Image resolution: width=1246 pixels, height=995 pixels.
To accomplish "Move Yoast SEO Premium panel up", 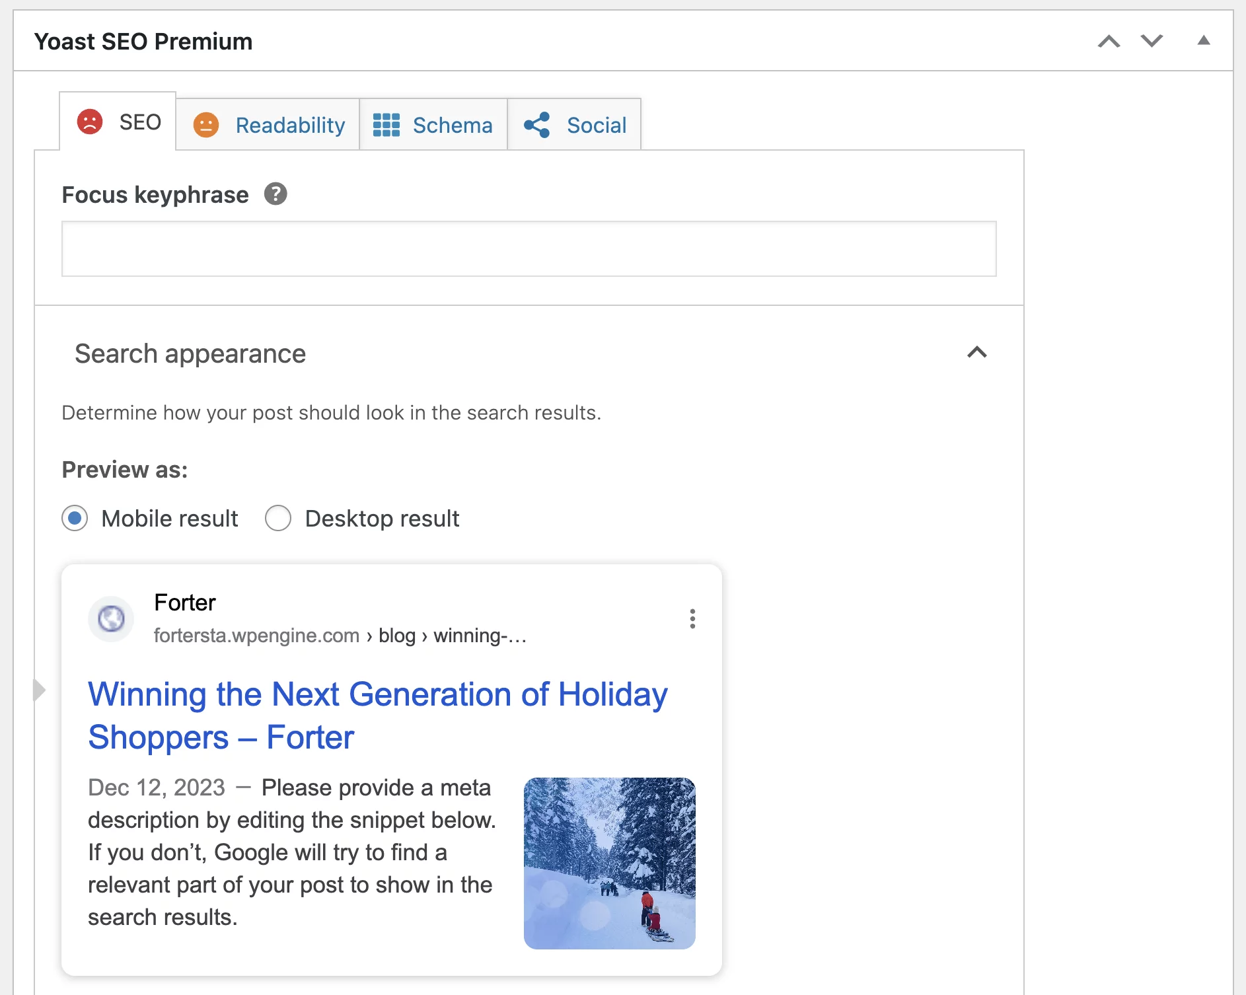I will click(x=1109, y=42).
